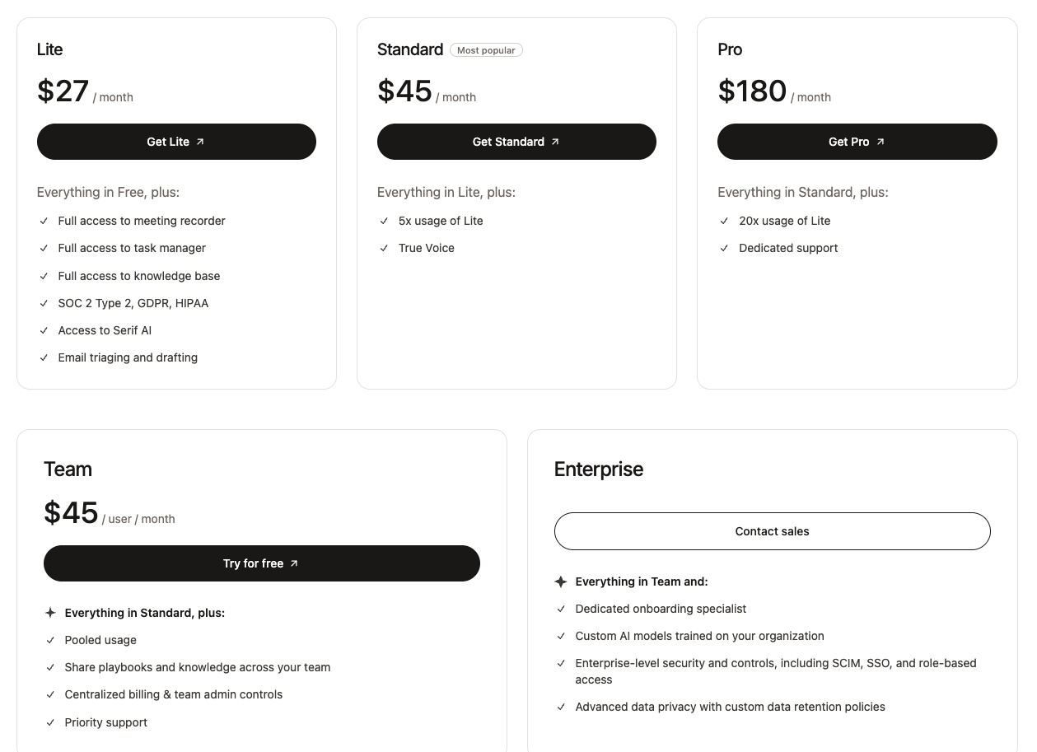
Task: Click the Get Standard button
Action: click(516, 142)
